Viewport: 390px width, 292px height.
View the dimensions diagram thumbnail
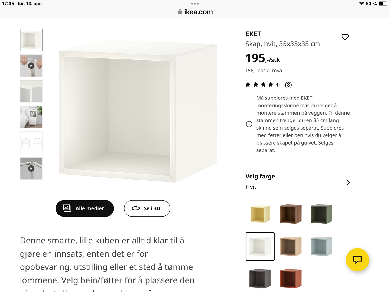tap(31, 143)
